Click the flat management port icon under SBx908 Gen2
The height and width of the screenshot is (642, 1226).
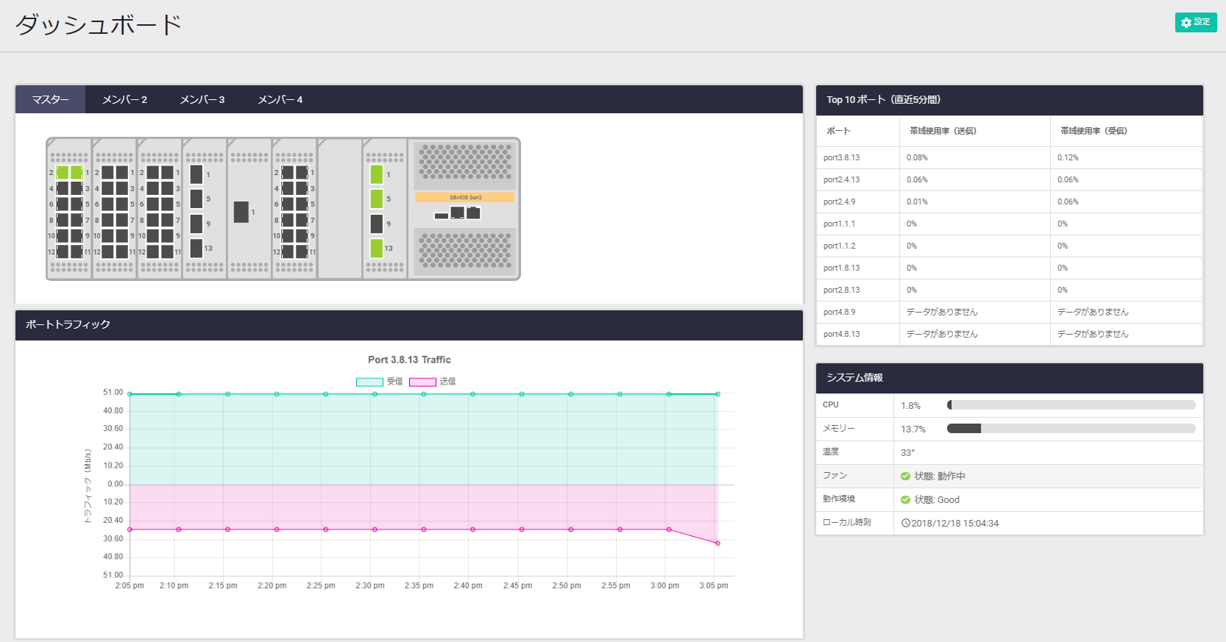(442, 216)
